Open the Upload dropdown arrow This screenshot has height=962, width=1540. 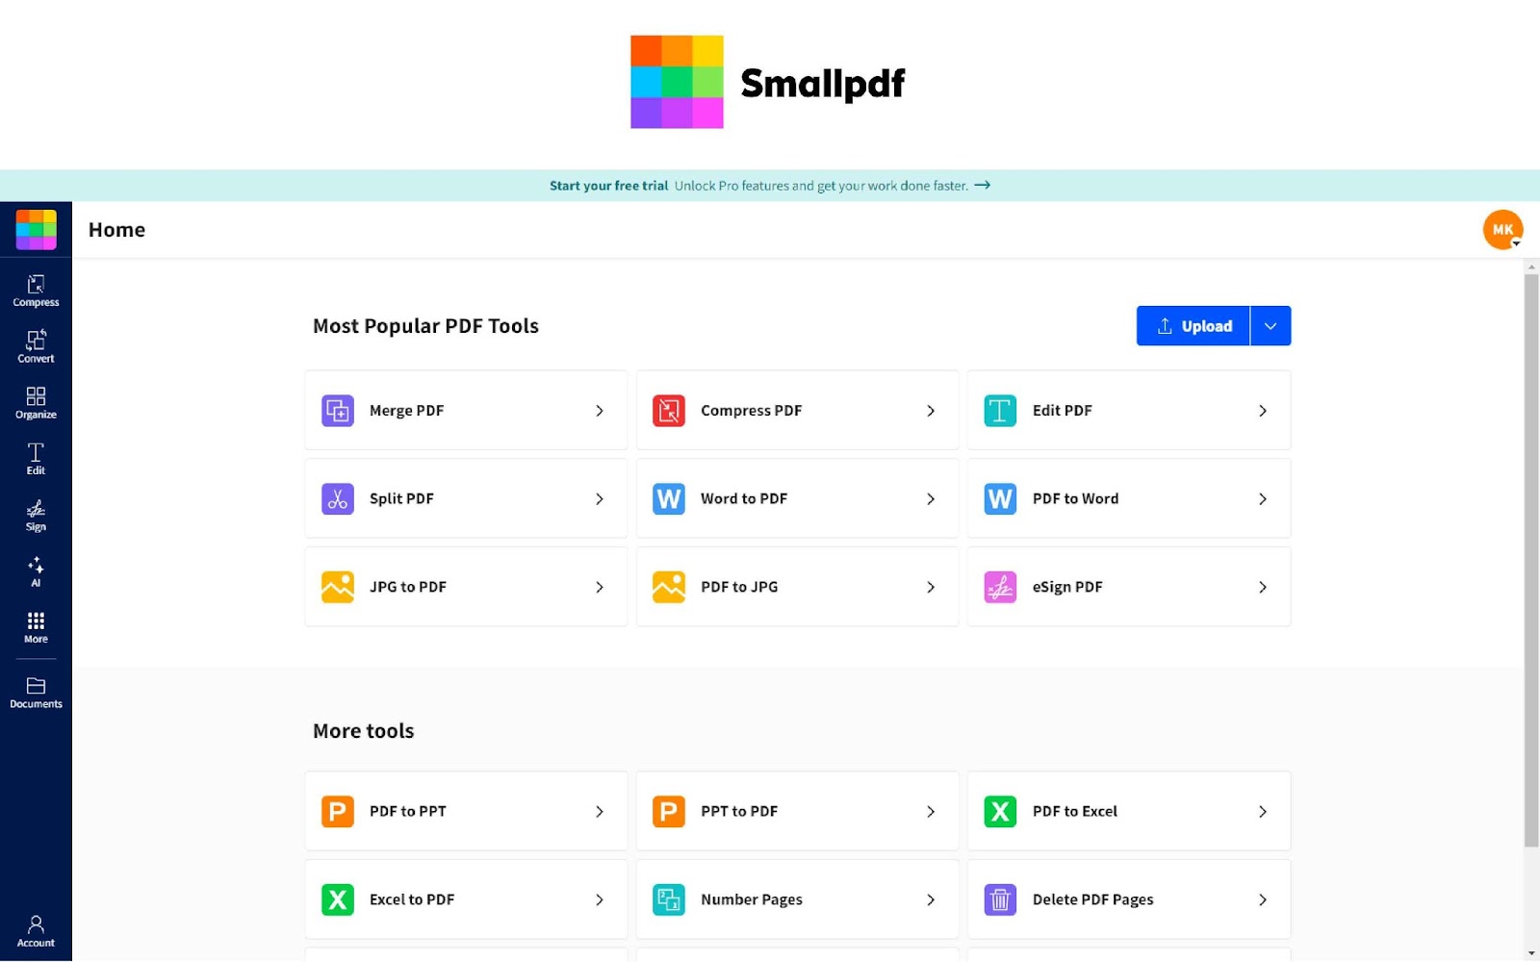pyautogui.click(x=1270, y=326)
